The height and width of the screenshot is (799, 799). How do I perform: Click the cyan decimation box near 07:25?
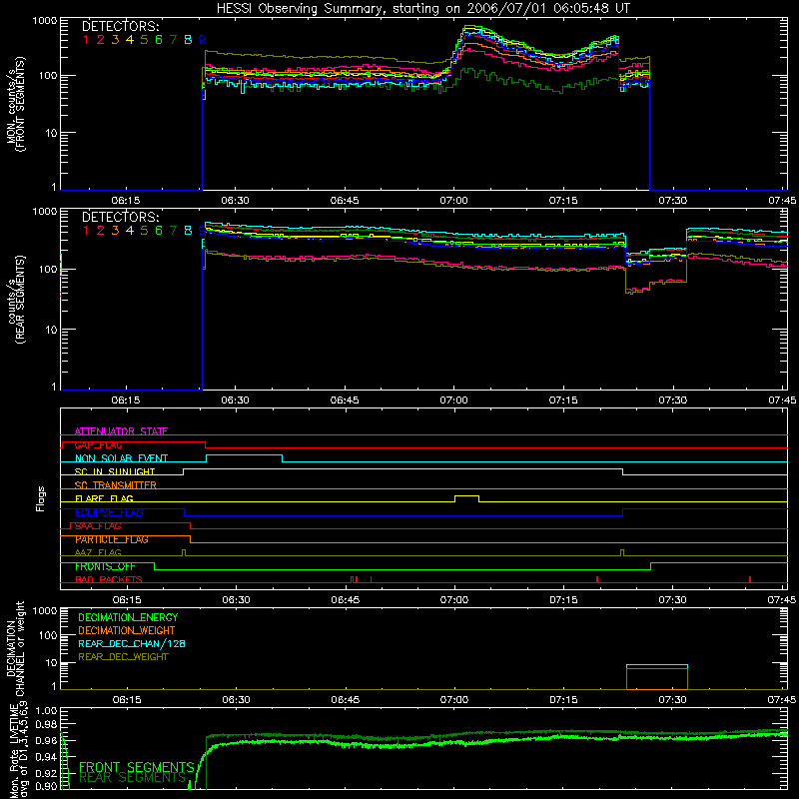pos(657,665)
